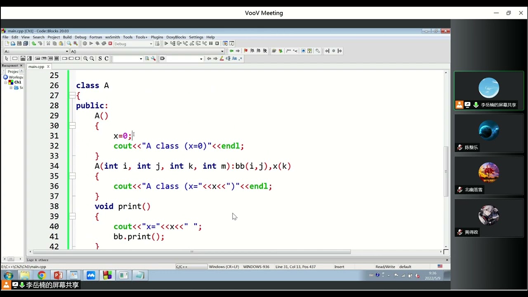Insert DoxyBlocks block comment /** icon
This screenshot has height=297, width=528.
click(x=289, y=51)
